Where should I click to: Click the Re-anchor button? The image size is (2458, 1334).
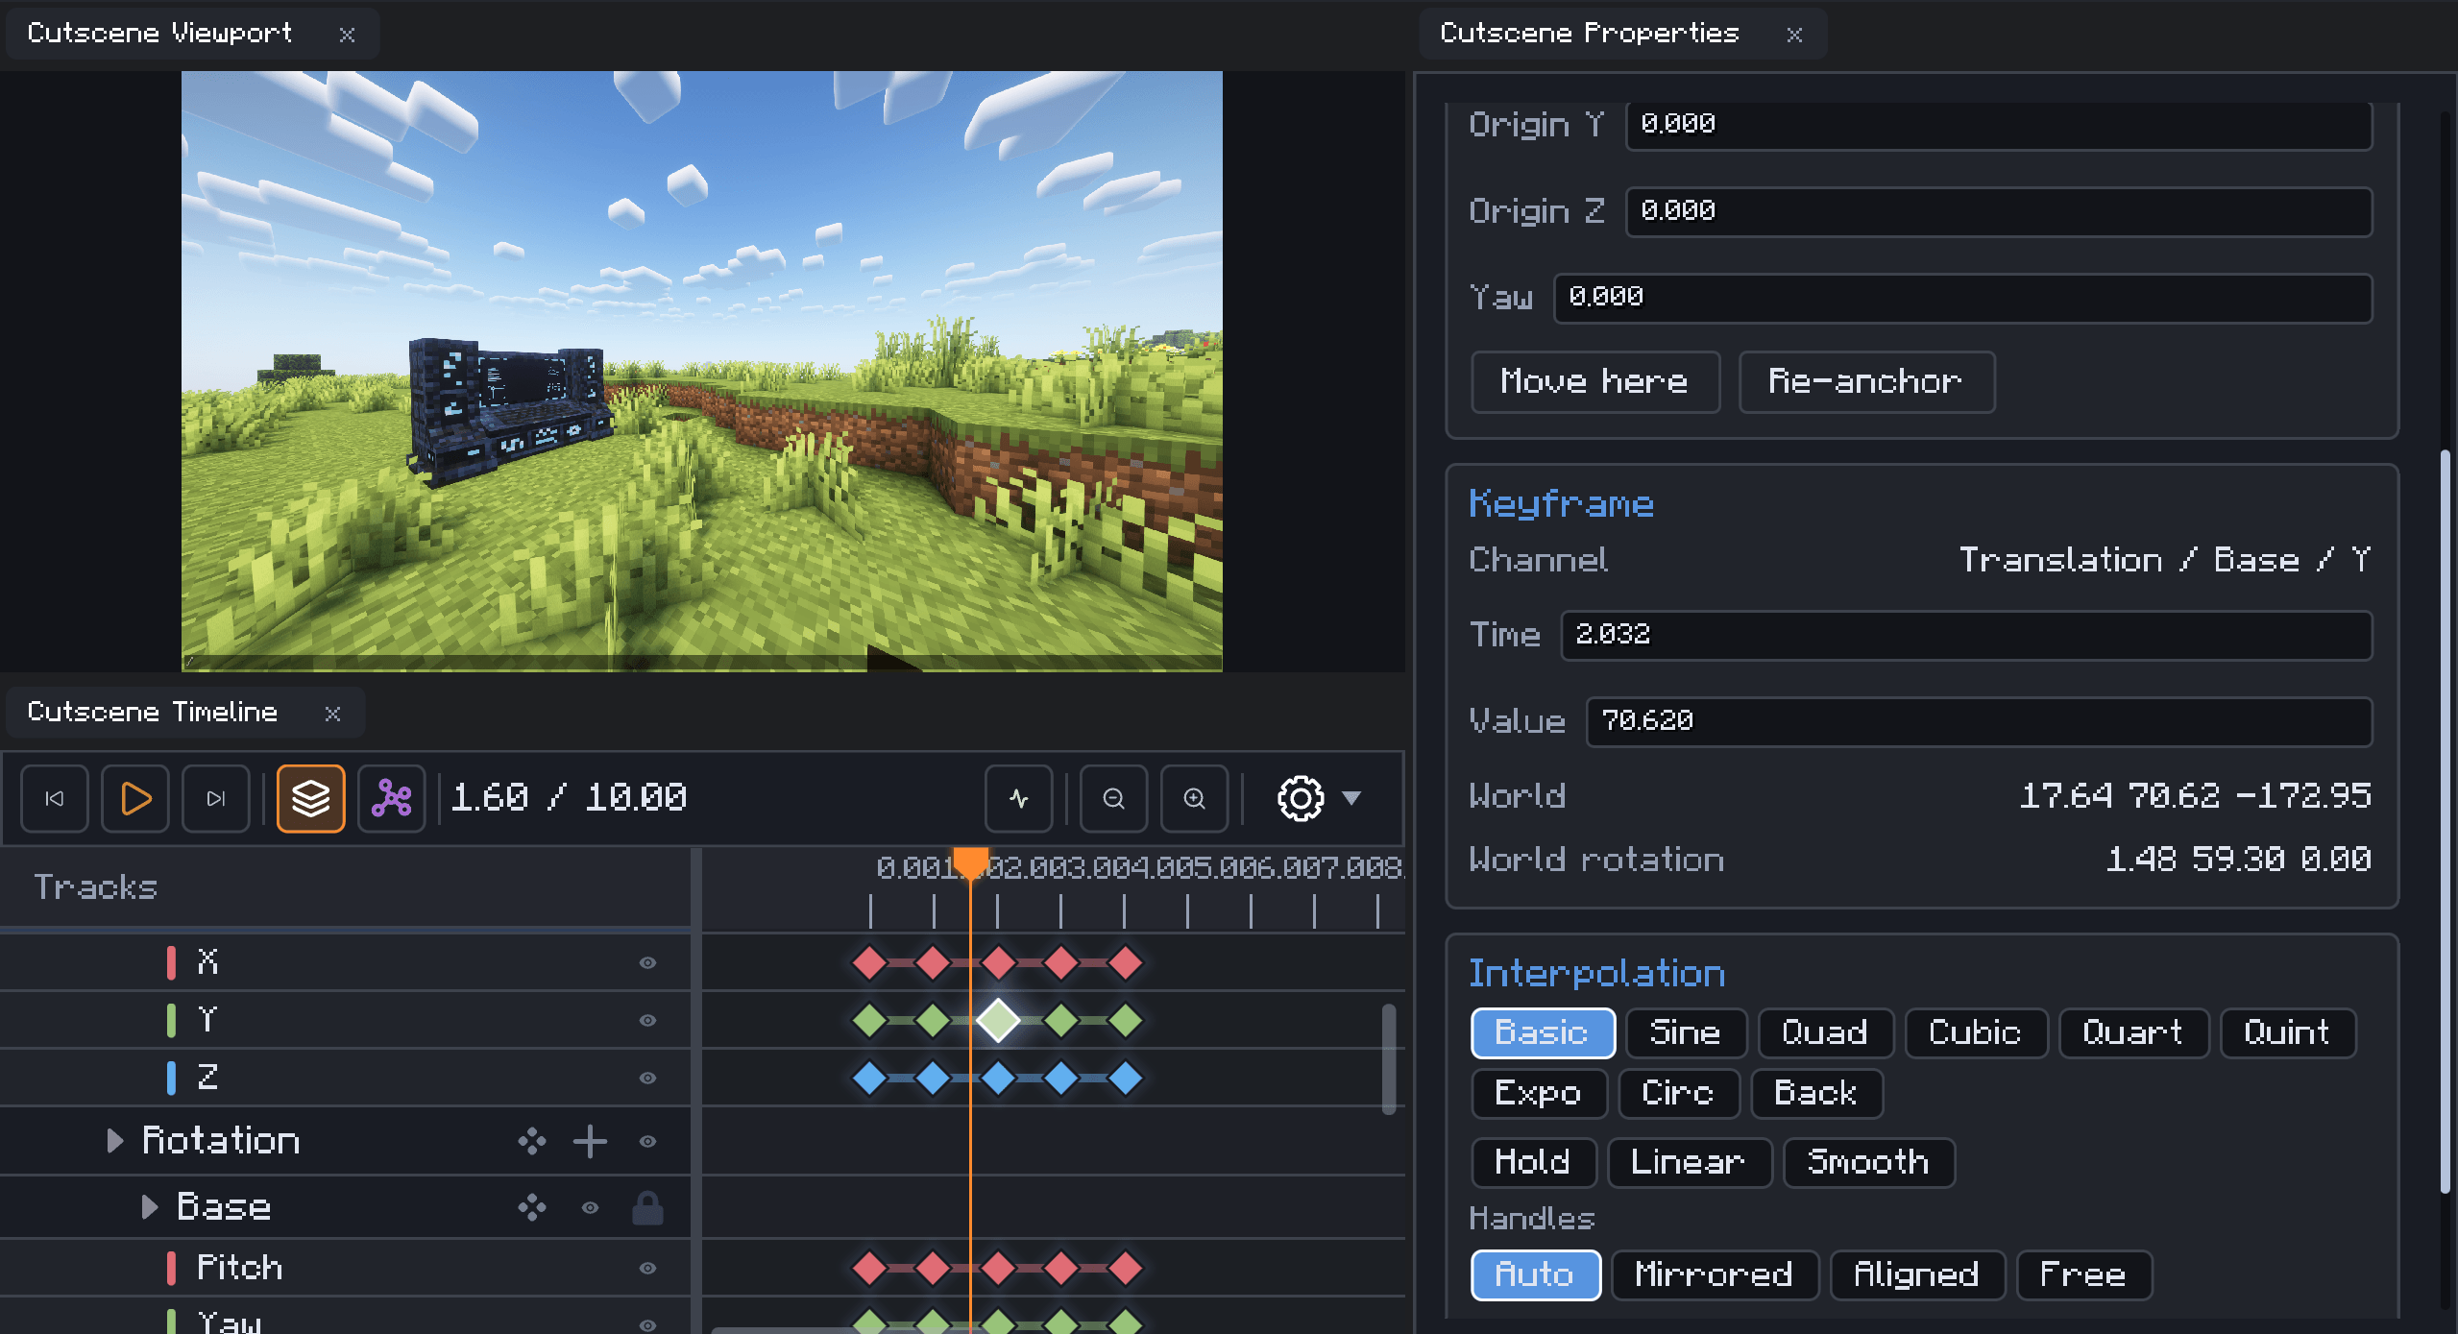point(1866,382)
